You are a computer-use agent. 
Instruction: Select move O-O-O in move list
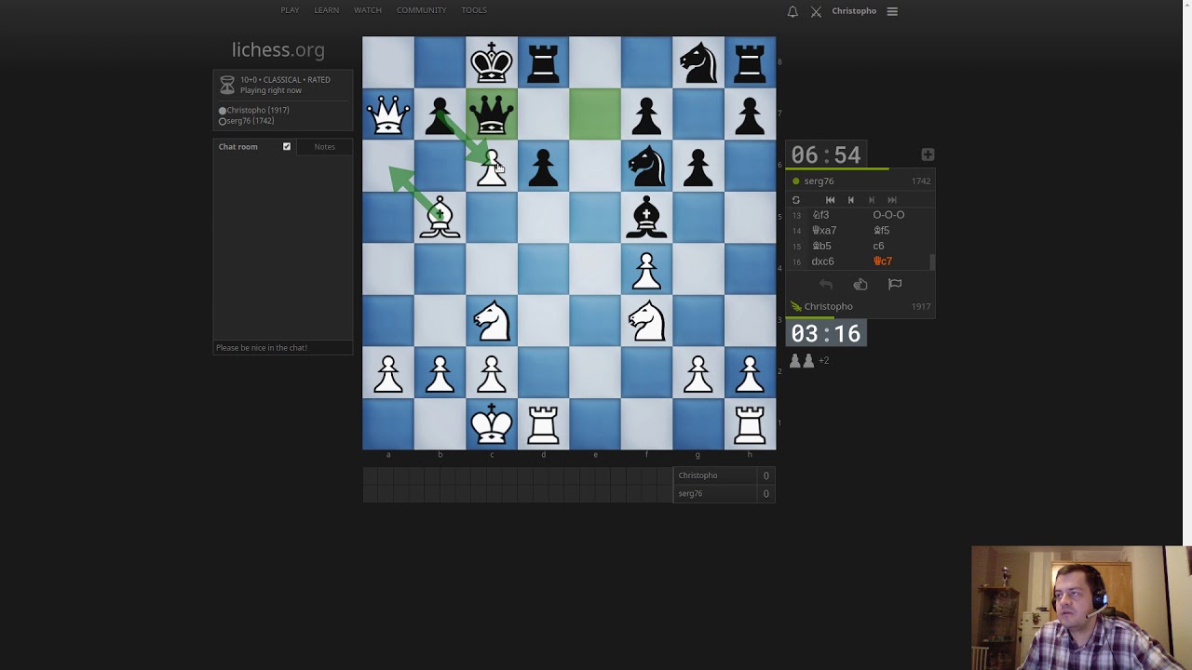pyautogui.click(x=888, y=215)
